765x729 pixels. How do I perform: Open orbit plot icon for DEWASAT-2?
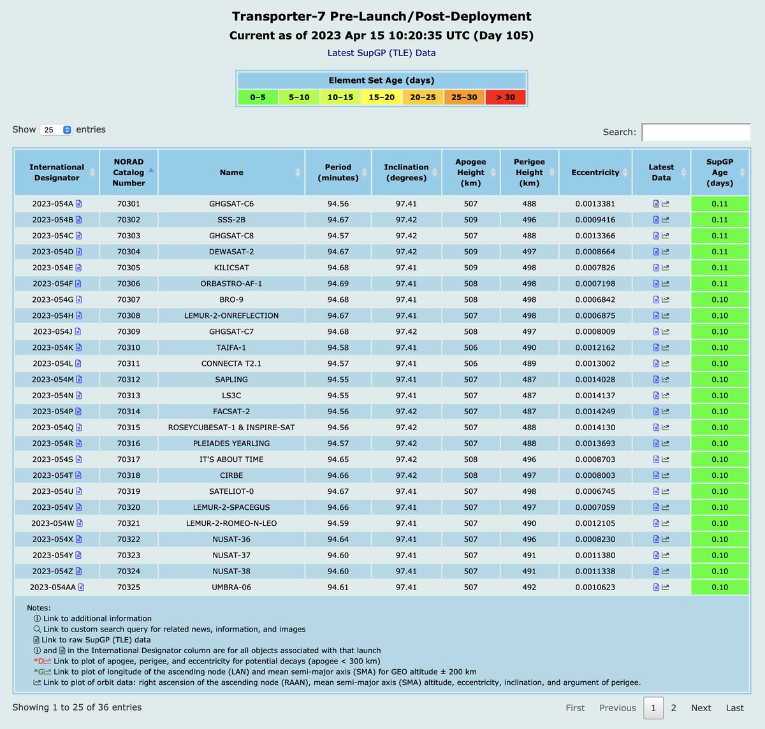(x=666, y=252)
